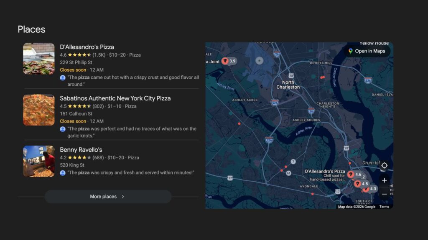The width and height of the screenshot is (428, 240).
Task: Click the compass location icon on the map
Action: (x=385, y=165)
